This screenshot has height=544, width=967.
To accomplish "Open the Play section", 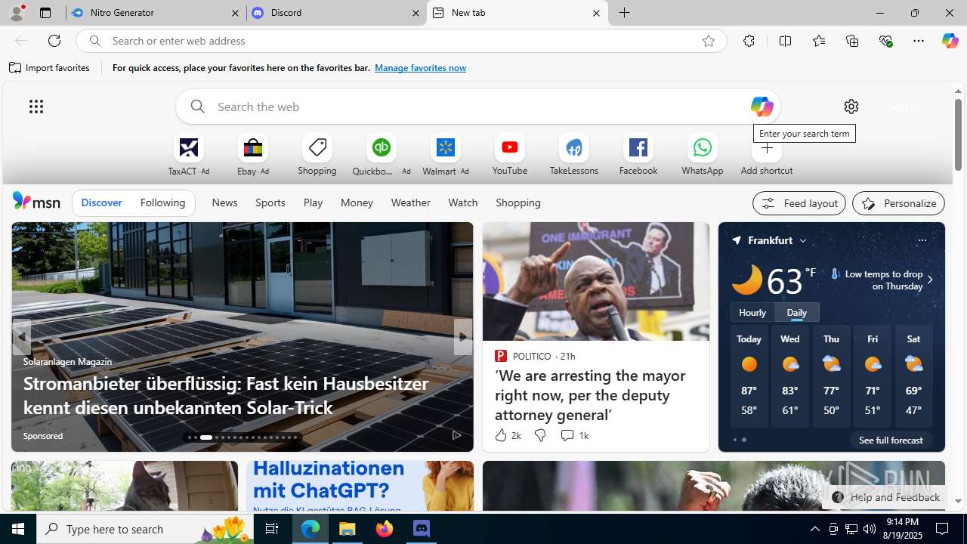I will (x=313, y=202).
